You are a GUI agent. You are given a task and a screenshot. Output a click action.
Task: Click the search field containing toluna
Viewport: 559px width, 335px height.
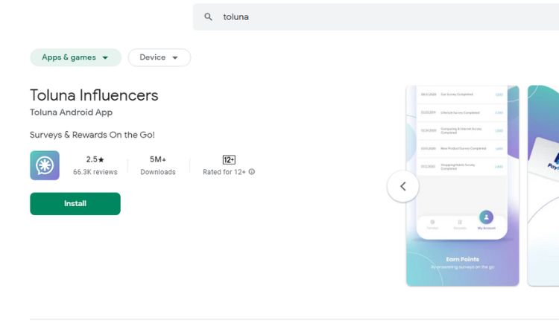point(376,16)
